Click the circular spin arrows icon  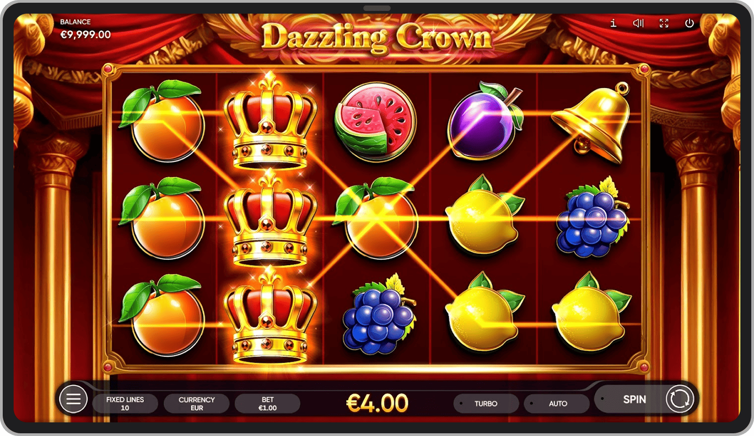(680, 399)
